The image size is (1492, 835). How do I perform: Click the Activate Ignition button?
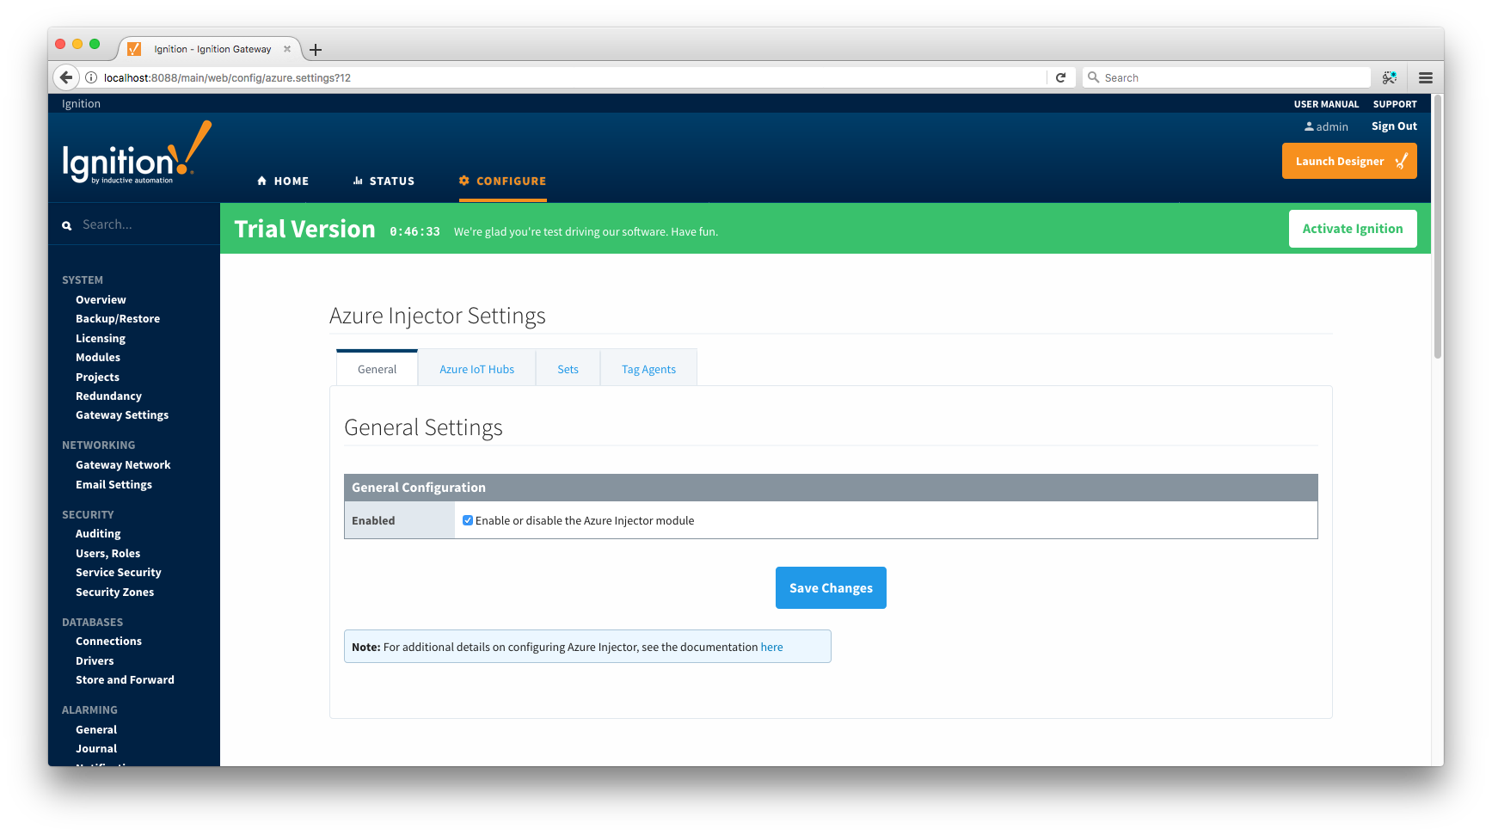1352,229
